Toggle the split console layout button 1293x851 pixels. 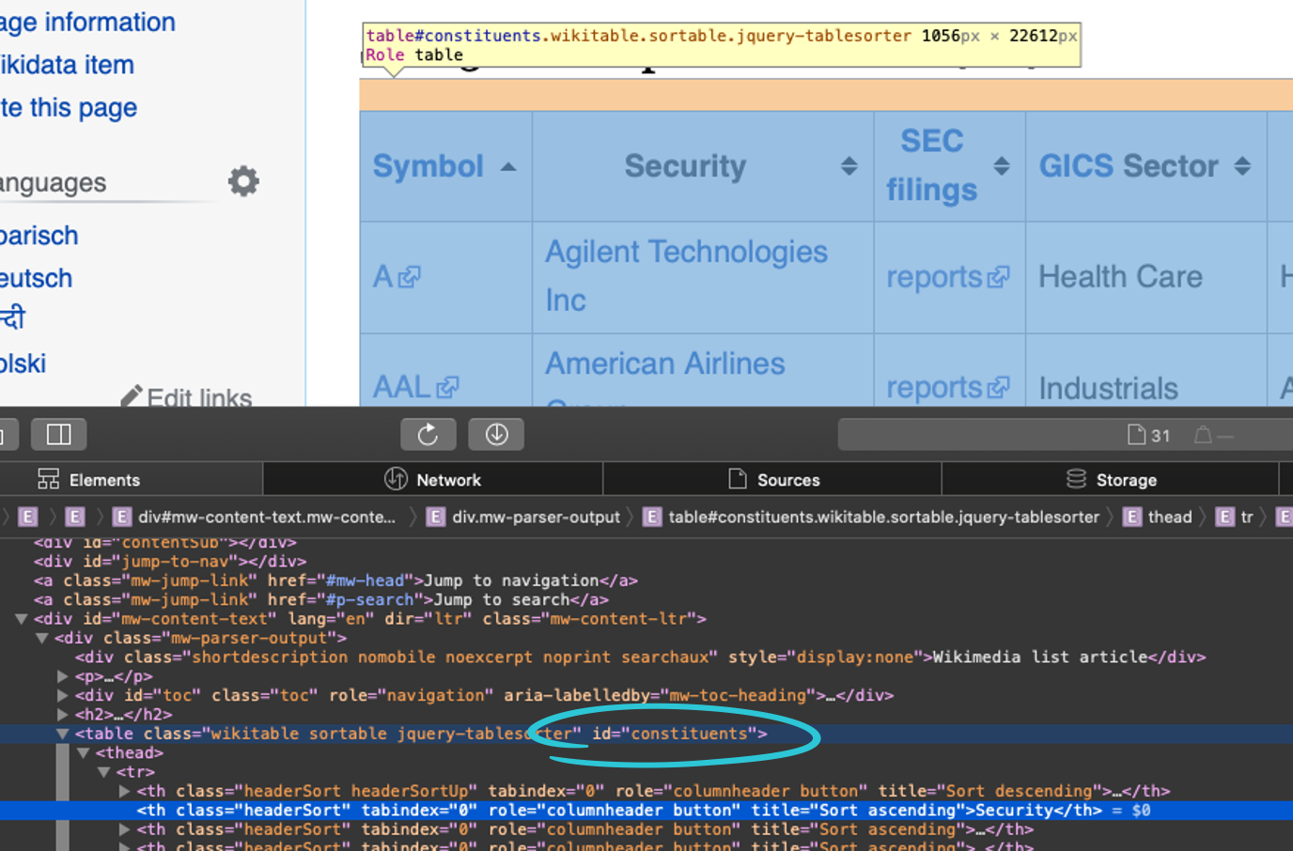click(58, 434)
